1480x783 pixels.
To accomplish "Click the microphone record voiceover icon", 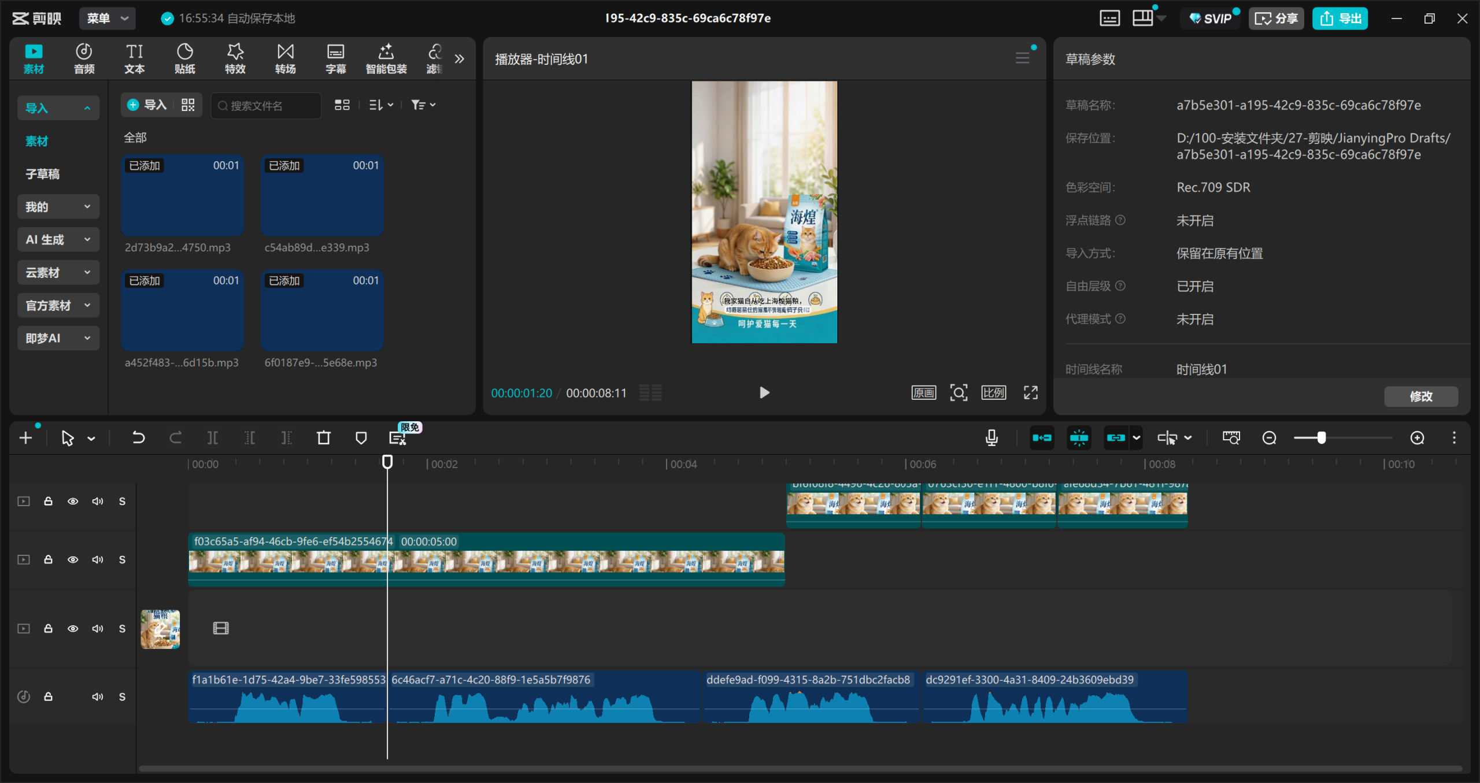I will pyautogui.click(x=991, y=437).
